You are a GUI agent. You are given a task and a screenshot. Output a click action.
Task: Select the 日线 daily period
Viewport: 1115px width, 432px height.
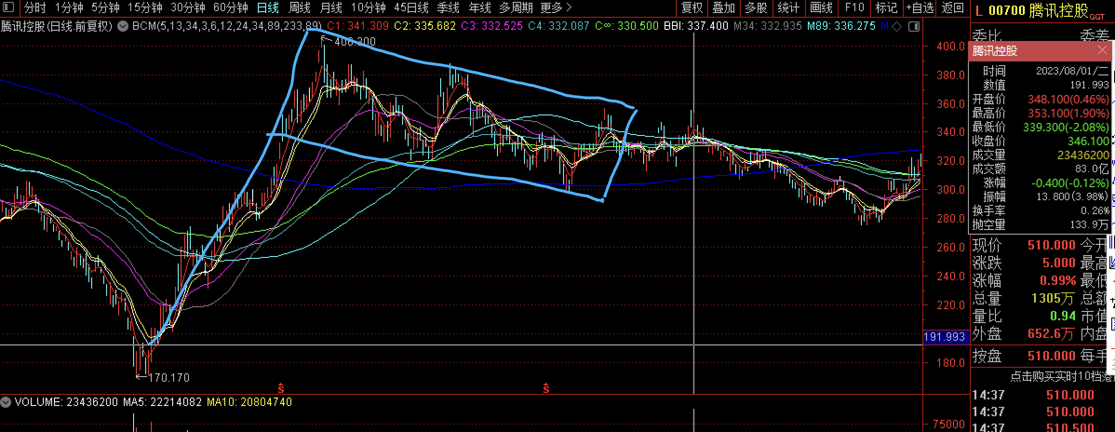coord(268,7)
